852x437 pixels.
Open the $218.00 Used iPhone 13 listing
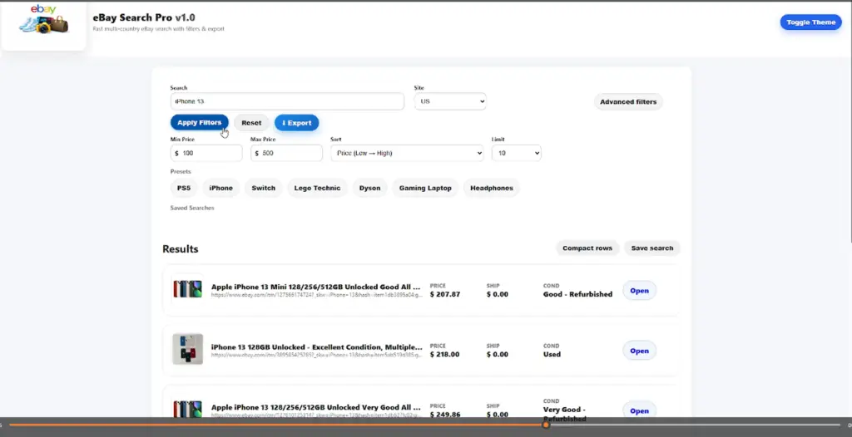tap(640, 351)
